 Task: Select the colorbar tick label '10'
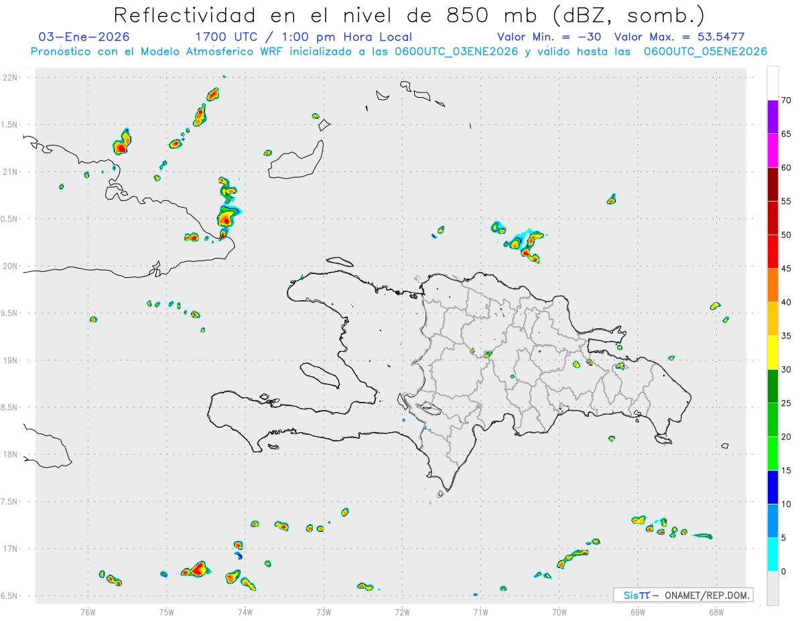click(x=786, y=504)
